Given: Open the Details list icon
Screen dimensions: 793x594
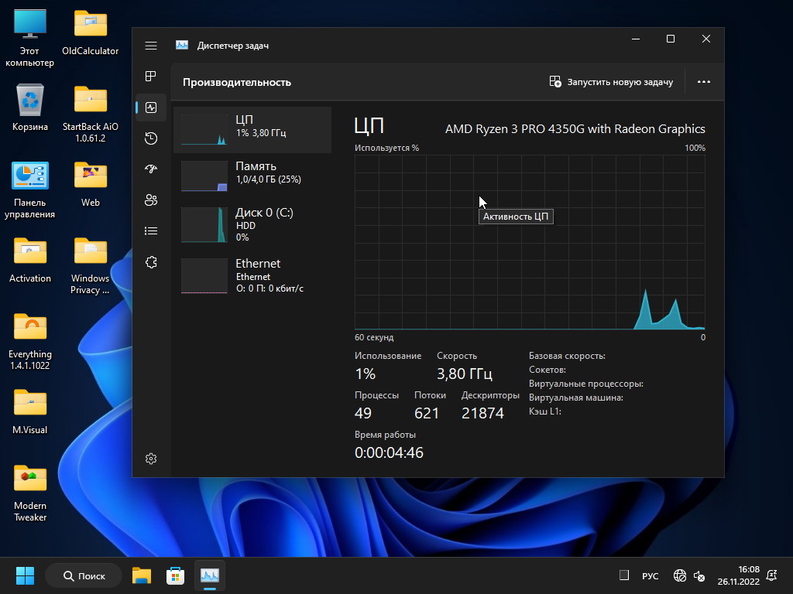Looking at the screenshot, I should (151, 231).
